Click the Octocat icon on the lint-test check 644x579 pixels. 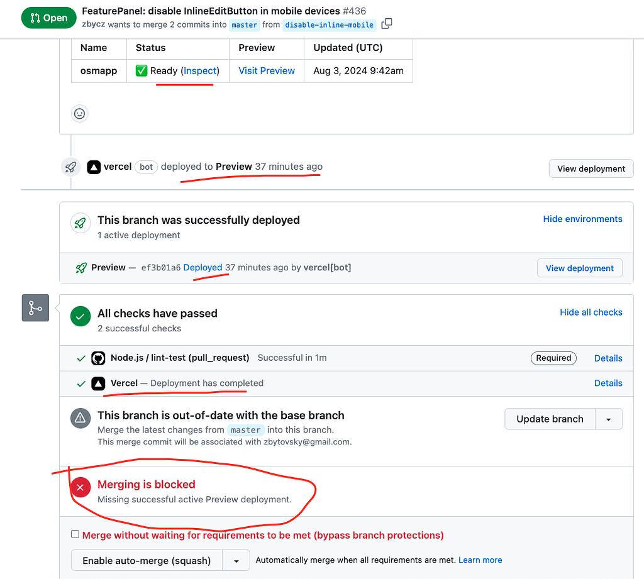[x=99, y=358]
